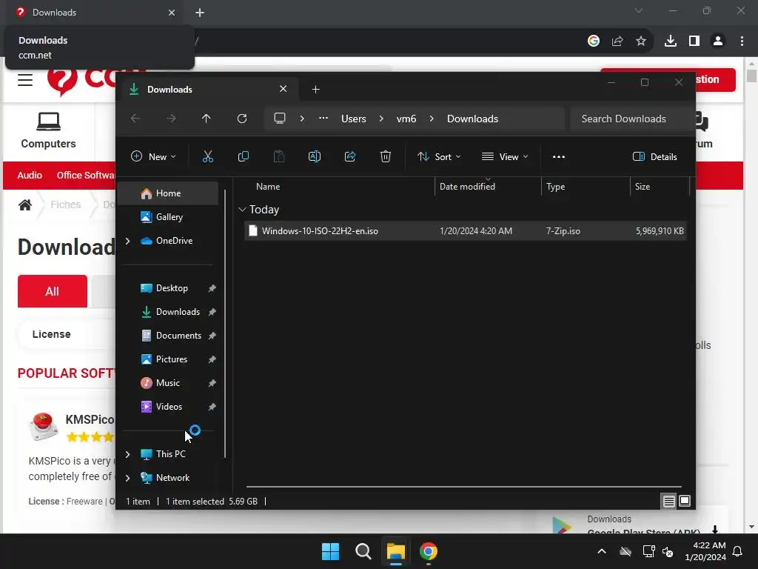Switch to large thumbnails view icon in status bar

[x=685, y=502]
